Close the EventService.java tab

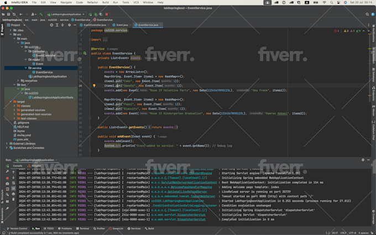pyautogui.click(x=160, y=25)
